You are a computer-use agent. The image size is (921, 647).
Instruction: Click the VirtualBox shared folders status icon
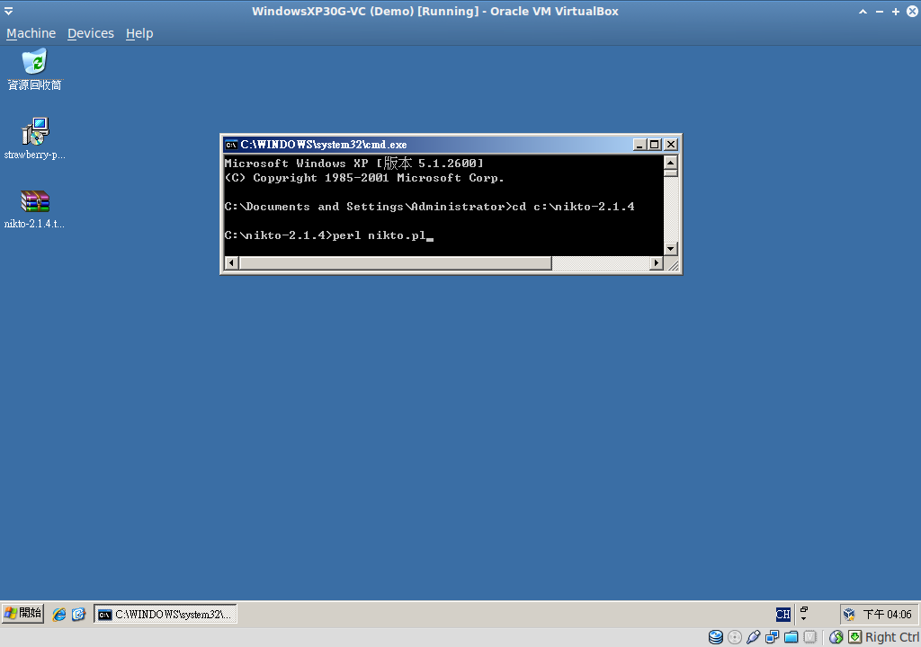tap(791, 637)
